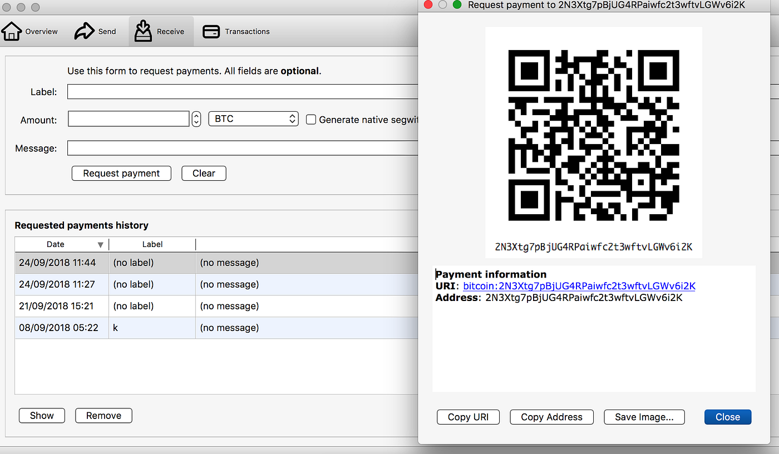779x454 pixels.
Task: Click the Overview tab label
Action: [42, 32]
